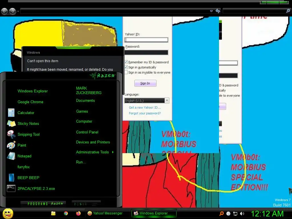Open the Paint palette icon
Viewport: 292px width, 219px height.
click(11, 145)
